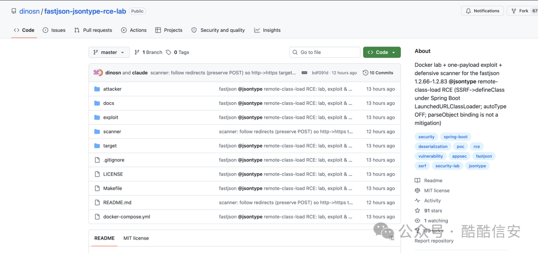538x253 pixels.
Task: Open the dinosn owner profile link
Action: pyautogui.click(x=29, y=11)
